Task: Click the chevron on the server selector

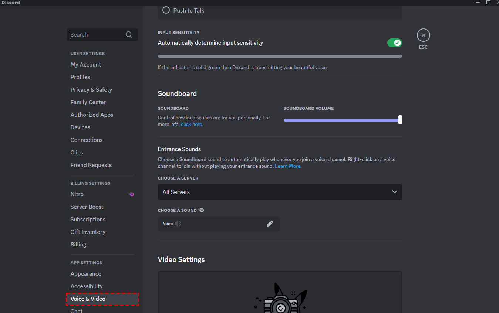Action: point(394,192)
